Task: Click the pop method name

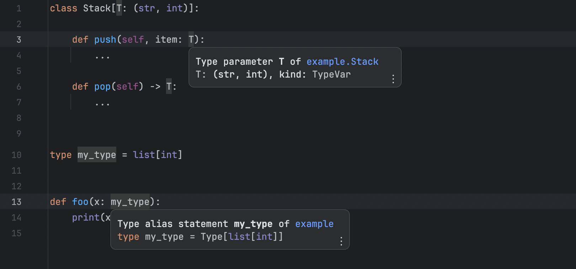Action: point(102,86)
